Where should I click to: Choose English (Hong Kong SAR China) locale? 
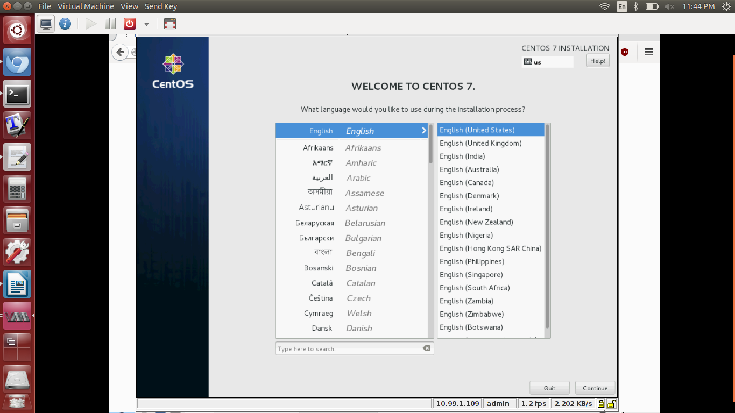491,248
